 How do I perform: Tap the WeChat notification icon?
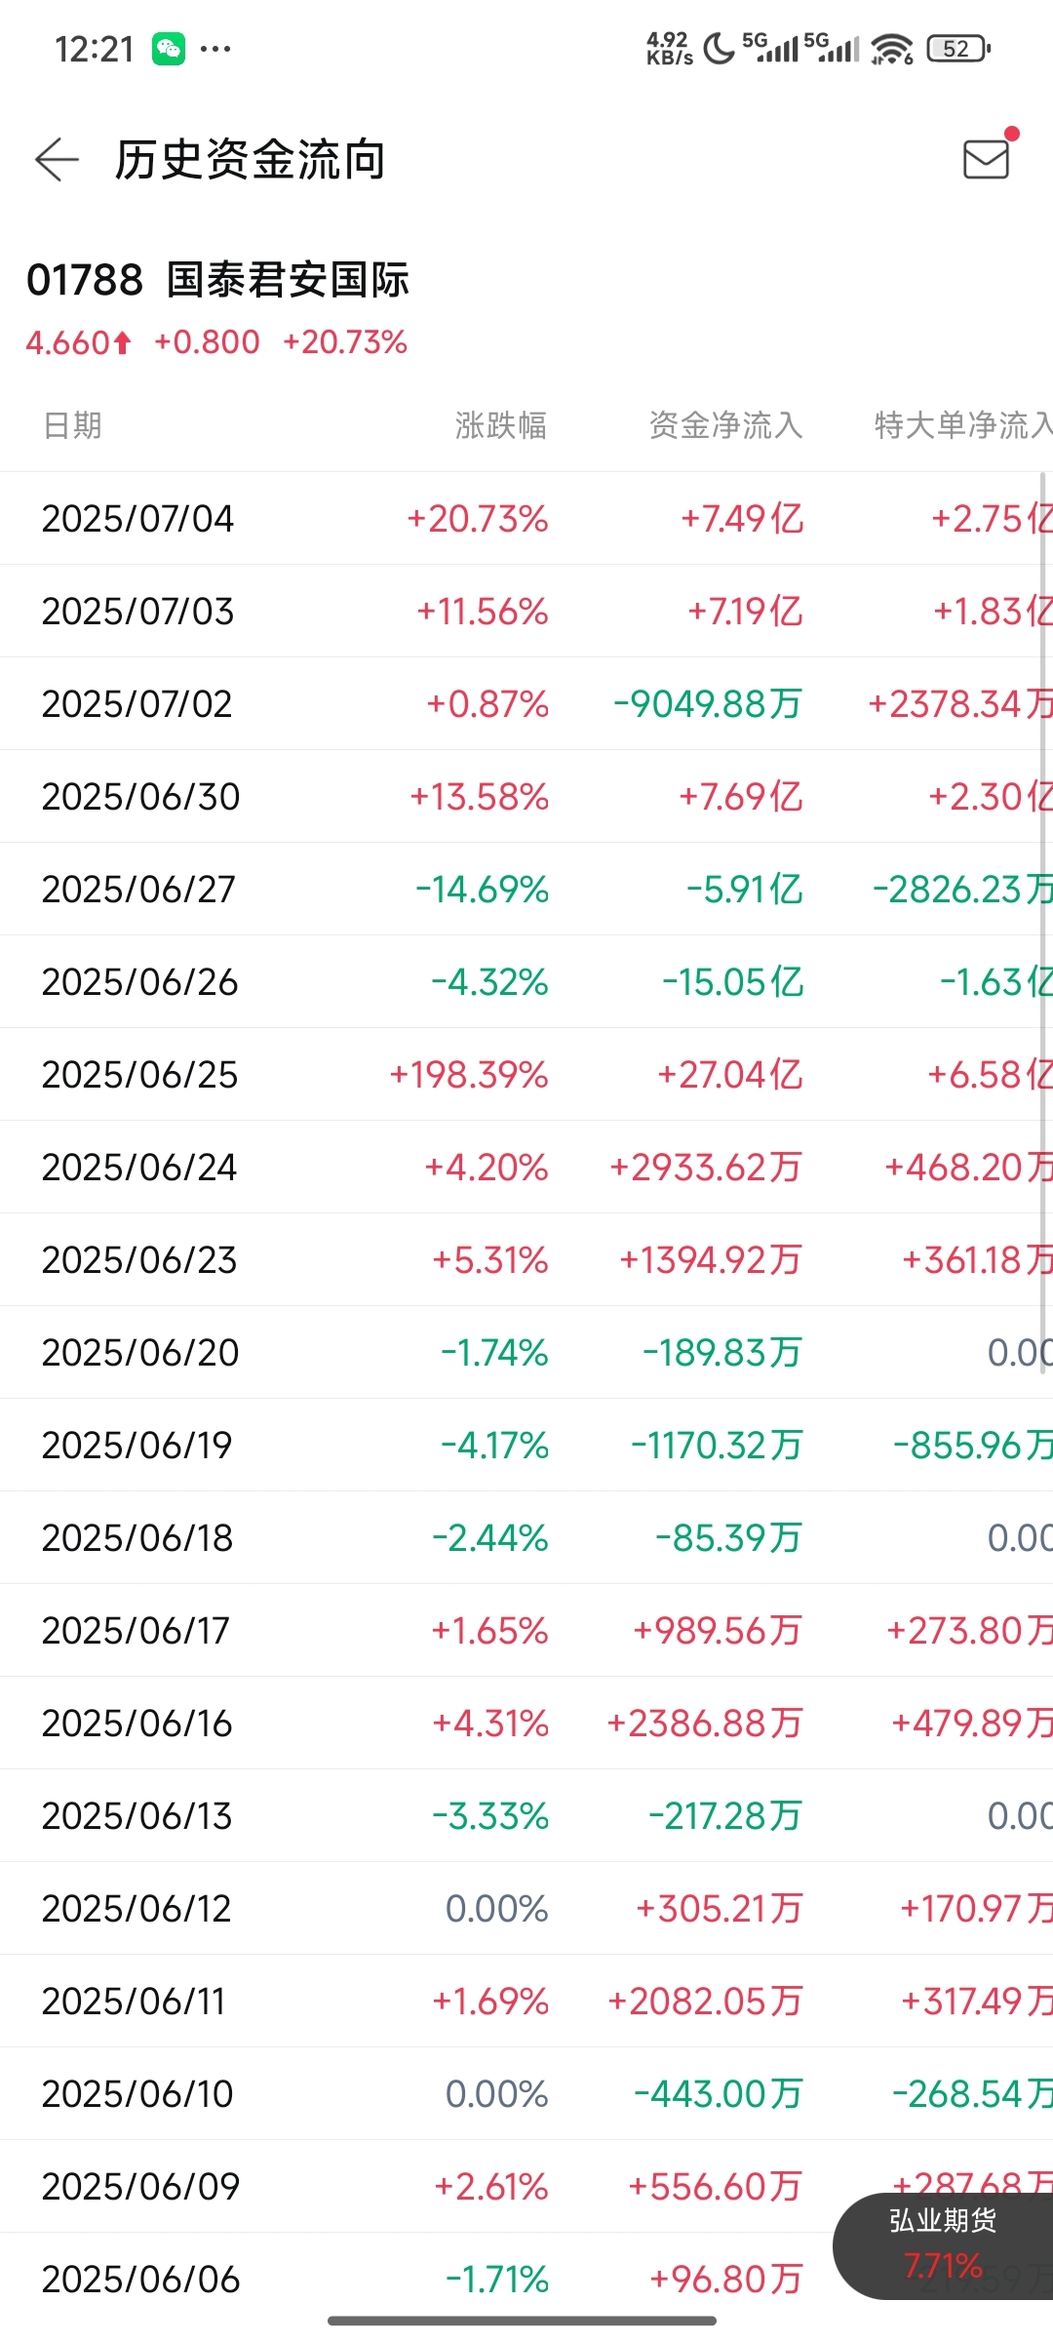(169, 49)
